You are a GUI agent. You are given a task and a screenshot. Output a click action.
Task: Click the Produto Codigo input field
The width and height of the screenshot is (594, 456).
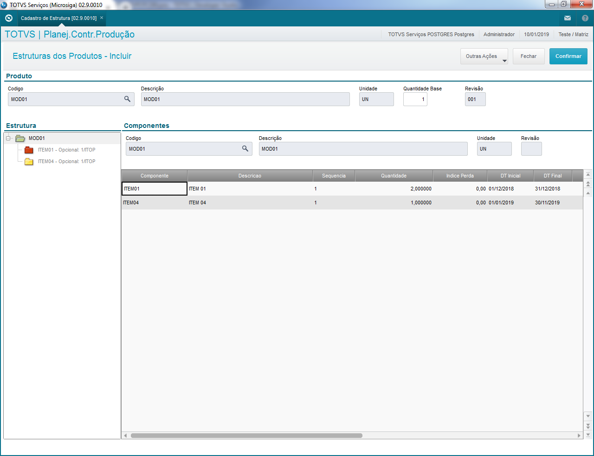(x=71, y=99)
